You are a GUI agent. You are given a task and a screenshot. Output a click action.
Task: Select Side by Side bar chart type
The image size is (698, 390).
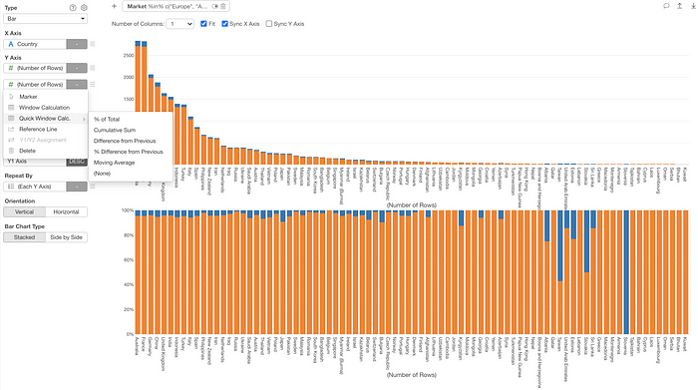pyautogui.click(x=67, y=237)
